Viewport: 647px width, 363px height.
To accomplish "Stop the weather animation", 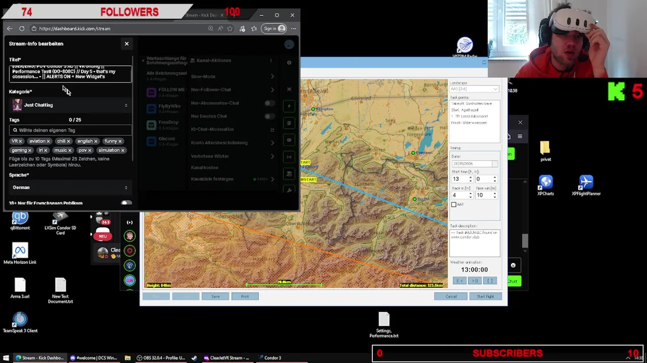I will click(x=490, y=281).
